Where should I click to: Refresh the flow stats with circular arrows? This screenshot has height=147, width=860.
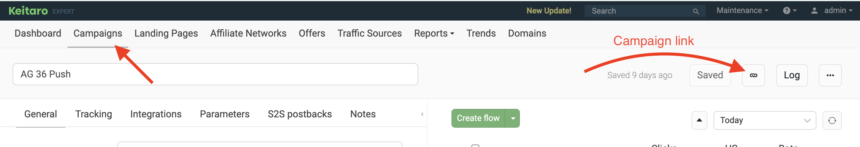(832, 120)
